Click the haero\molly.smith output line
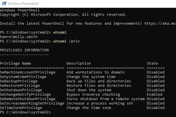This screenshot has width=176, height=117. point(19,37)
